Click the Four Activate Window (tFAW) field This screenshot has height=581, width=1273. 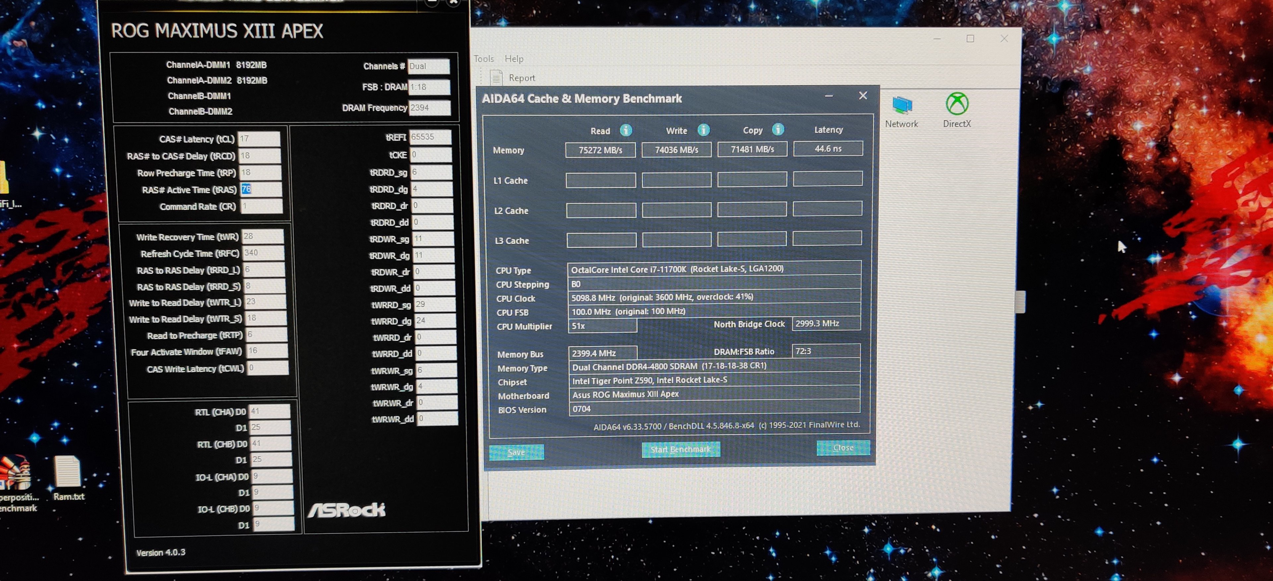coord(267,351)
